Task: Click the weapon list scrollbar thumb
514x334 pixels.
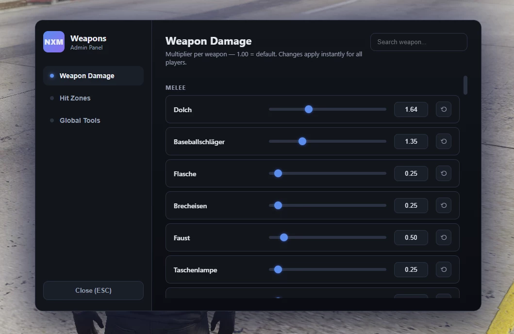Action: point(465,85)
